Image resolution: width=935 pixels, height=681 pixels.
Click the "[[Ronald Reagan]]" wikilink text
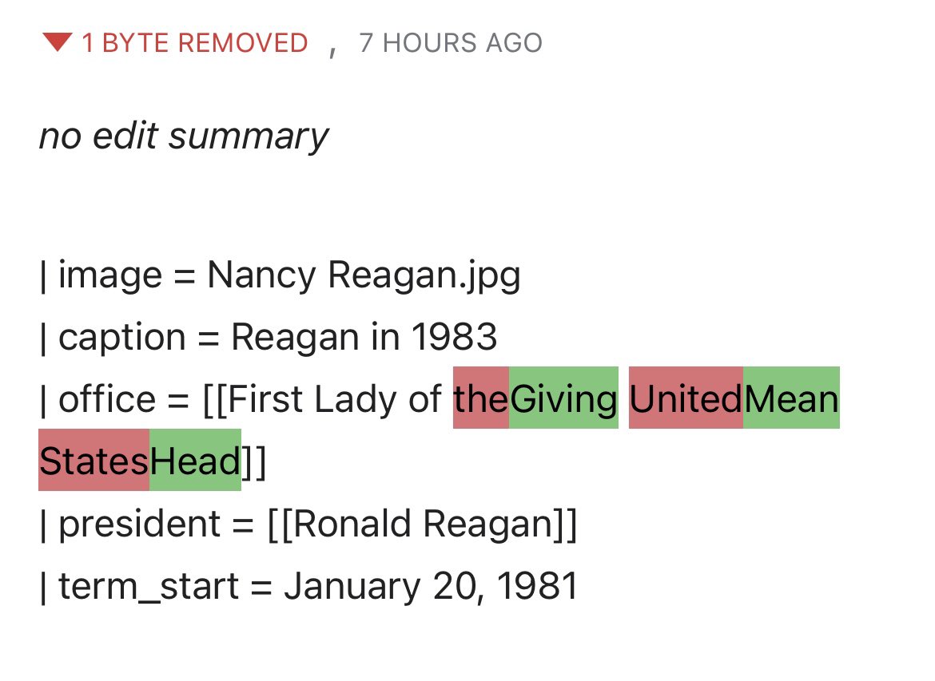pyautogui.click(x=421, y=525)
